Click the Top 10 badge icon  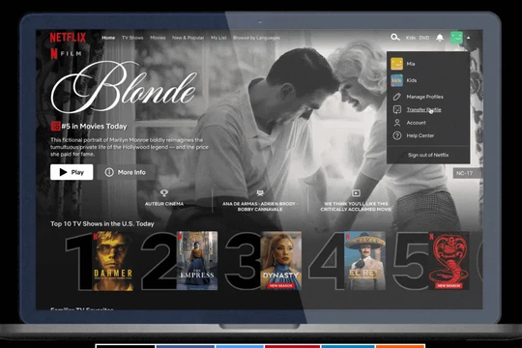point(55,126)
